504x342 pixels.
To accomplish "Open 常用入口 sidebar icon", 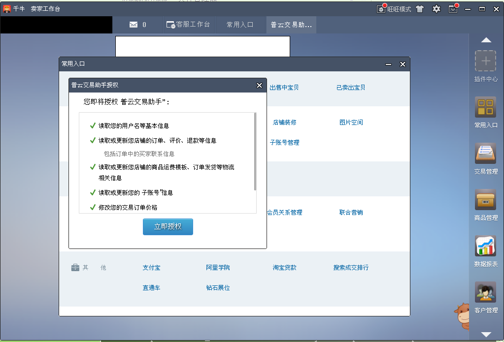I will click(x=485, y=107).
